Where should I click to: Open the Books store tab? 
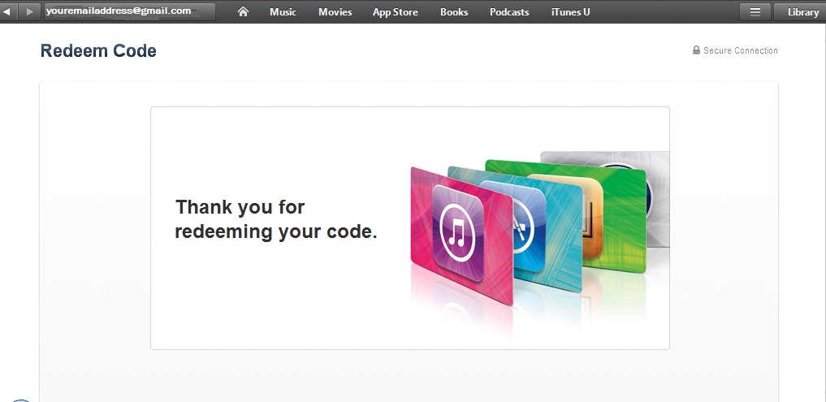point(454,11)
